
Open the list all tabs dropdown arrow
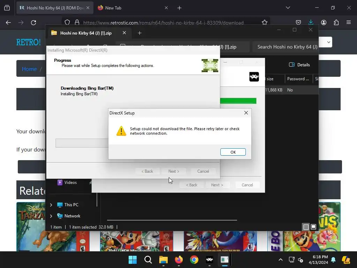point(288,8)
